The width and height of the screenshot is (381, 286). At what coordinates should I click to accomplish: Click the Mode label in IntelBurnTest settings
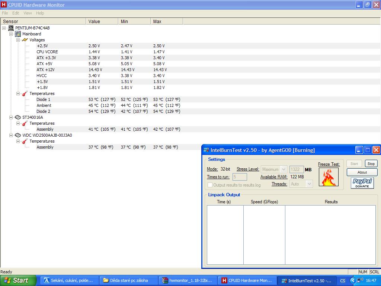(x=212, y=169)
